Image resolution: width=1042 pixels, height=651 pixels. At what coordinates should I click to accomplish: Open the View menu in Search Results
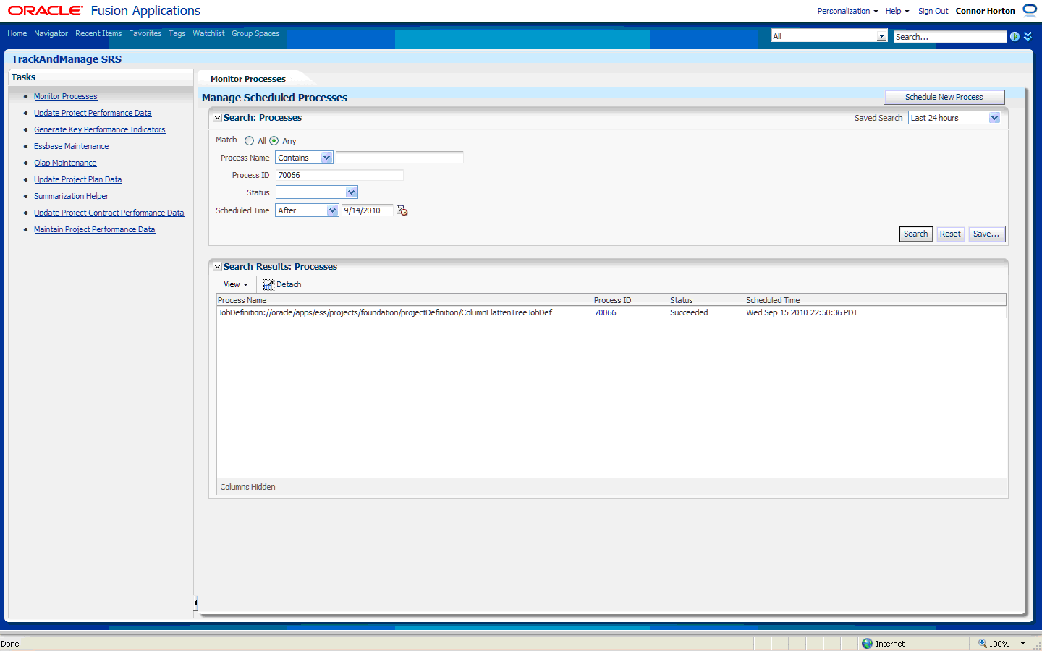pyautogui.click(x=234, y=284)
